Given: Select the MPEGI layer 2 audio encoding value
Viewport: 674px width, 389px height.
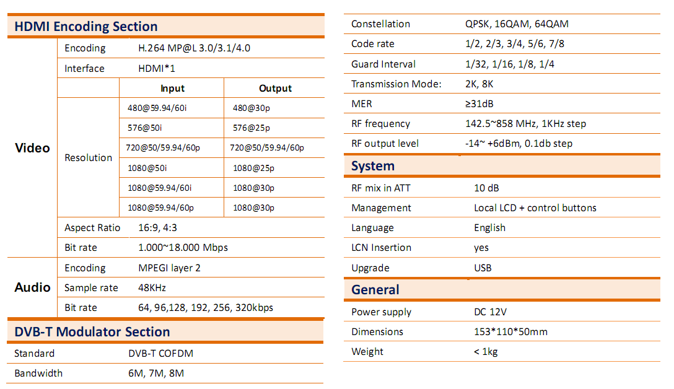Looking at the screenshot, I should point(169,268).
